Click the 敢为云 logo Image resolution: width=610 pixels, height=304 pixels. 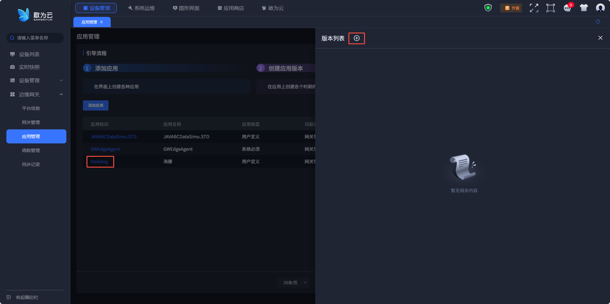point(35,15)
